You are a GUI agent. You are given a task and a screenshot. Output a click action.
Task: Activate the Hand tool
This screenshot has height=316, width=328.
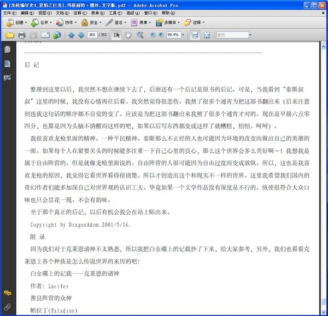tap(128, 35)
